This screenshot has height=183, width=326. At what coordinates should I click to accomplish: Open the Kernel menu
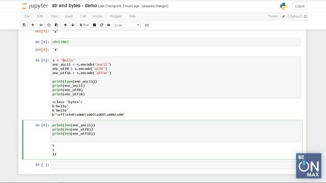click(x=97, y=16)
